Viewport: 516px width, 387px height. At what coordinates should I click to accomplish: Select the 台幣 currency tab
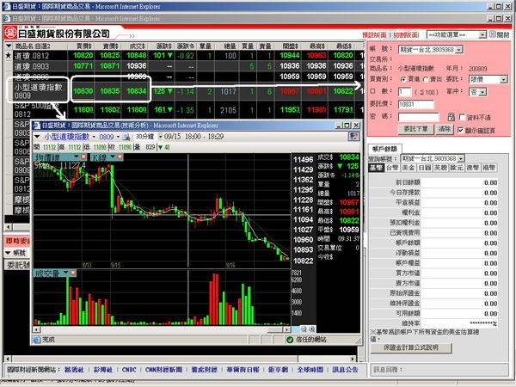(392, 168)
